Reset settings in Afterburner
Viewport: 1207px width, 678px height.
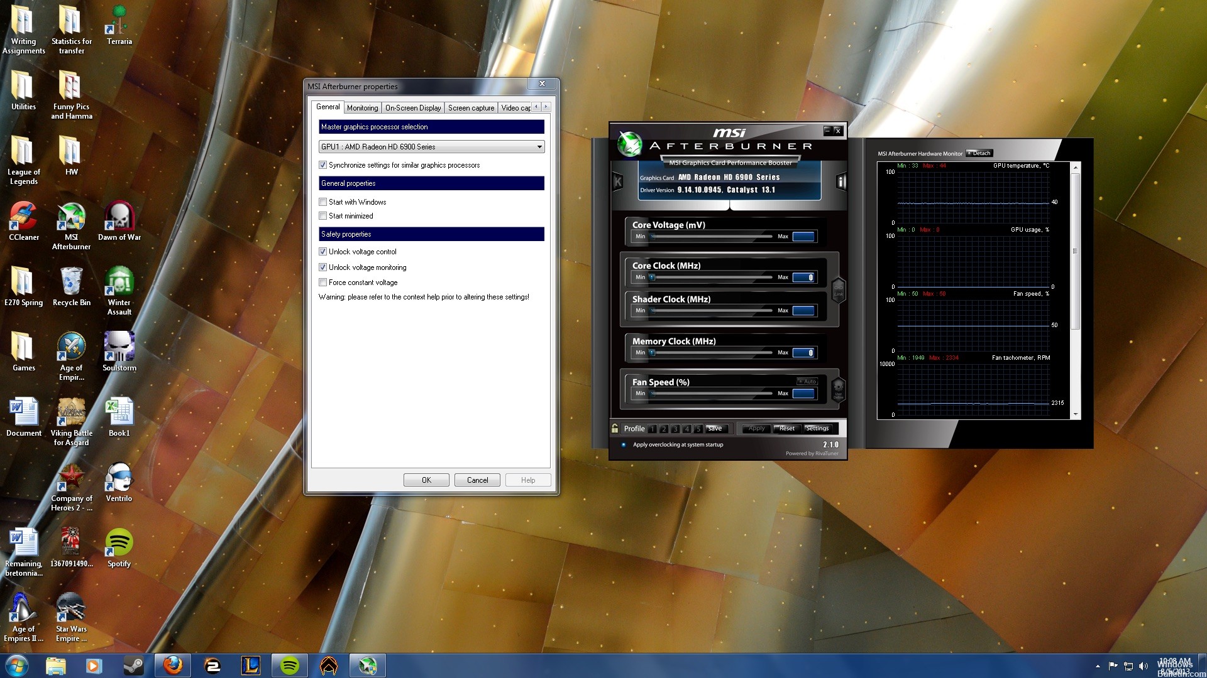786,428
